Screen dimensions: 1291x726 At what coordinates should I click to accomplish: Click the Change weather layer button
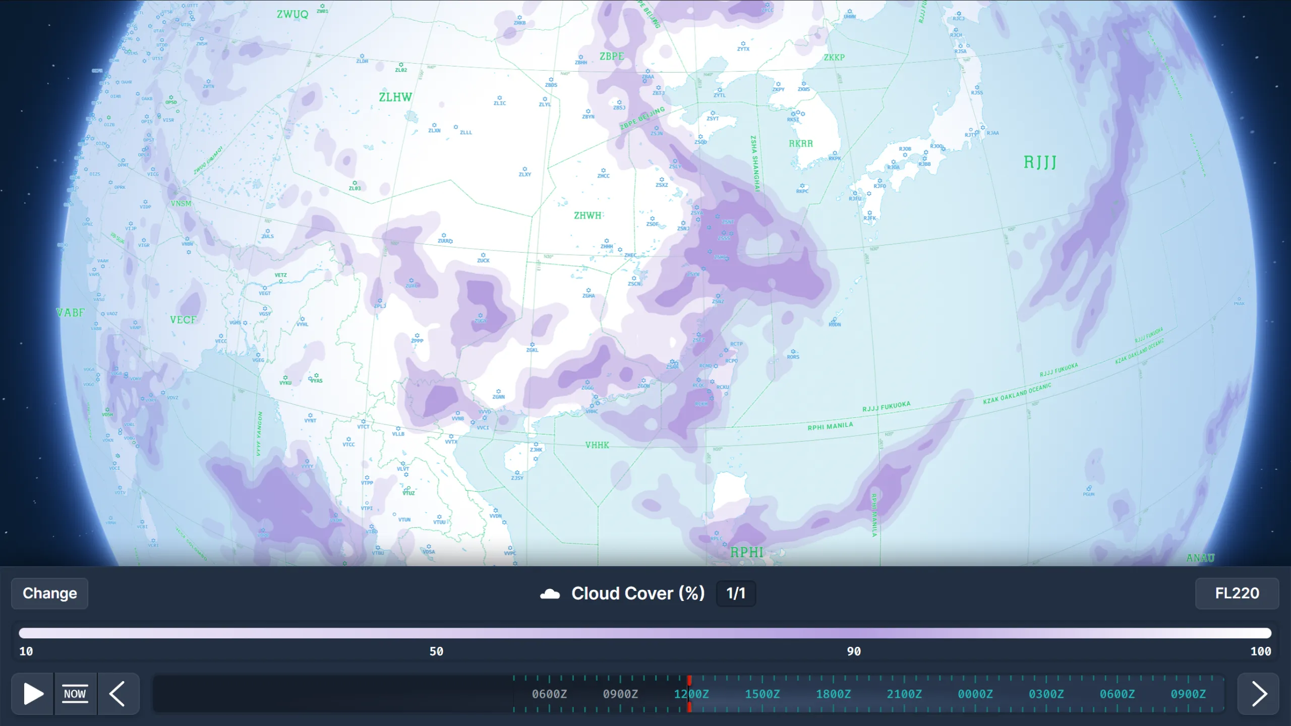[49, 593]
